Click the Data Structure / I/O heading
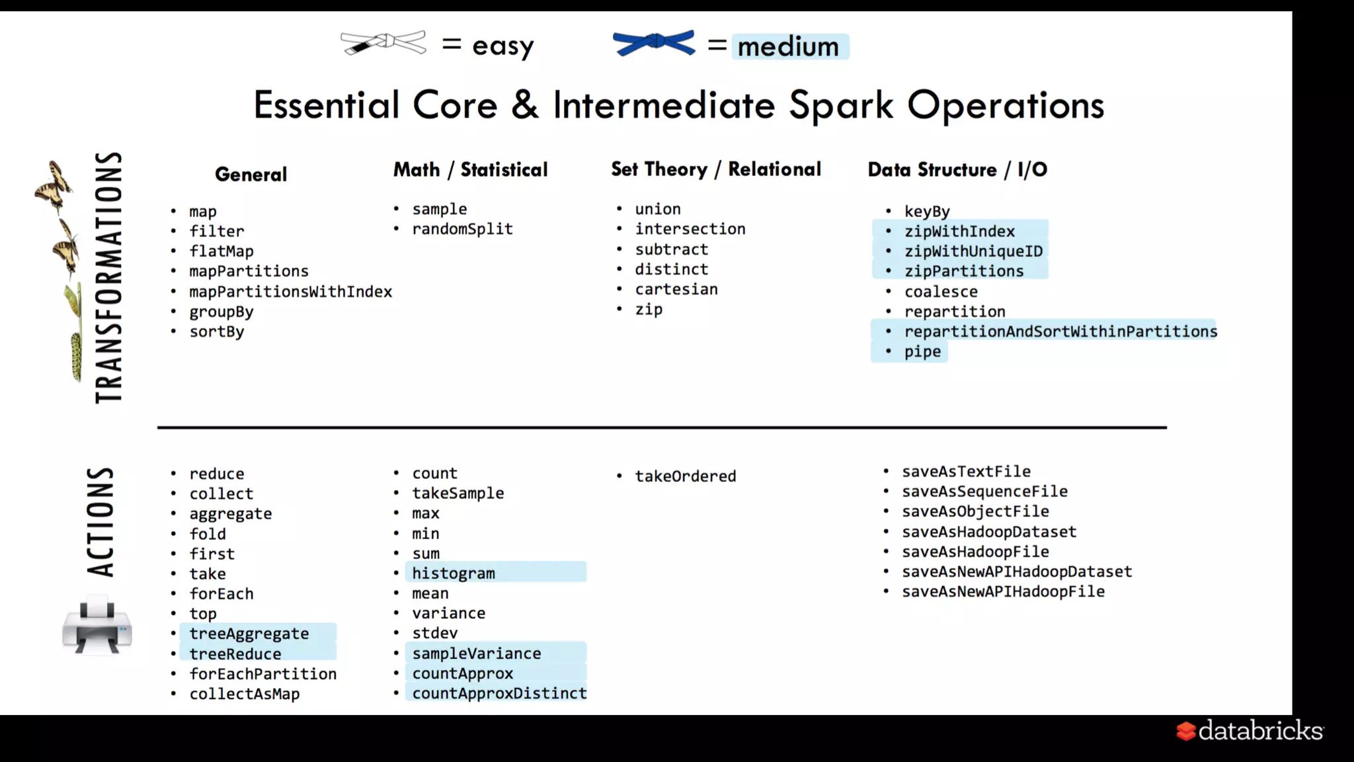 coord(957,170)
